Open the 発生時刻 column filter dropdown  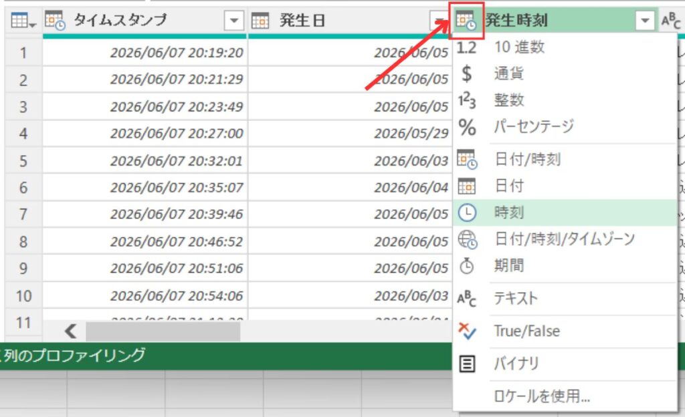point(645,20)
